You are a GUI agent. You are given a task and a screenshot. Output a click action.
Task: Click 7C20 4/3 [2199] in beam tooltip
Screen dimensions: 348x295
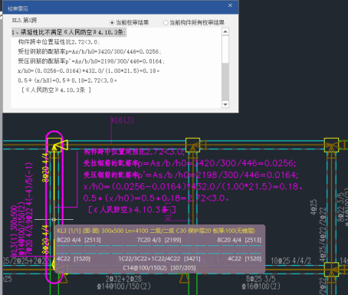pyautogui.click(x=159, y=240)
